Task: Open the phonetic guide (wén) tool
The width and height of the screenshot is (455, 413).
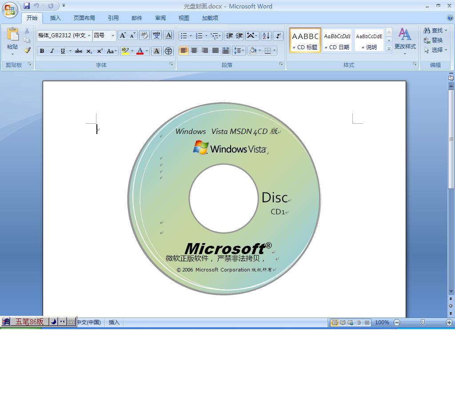Action: 156,35
